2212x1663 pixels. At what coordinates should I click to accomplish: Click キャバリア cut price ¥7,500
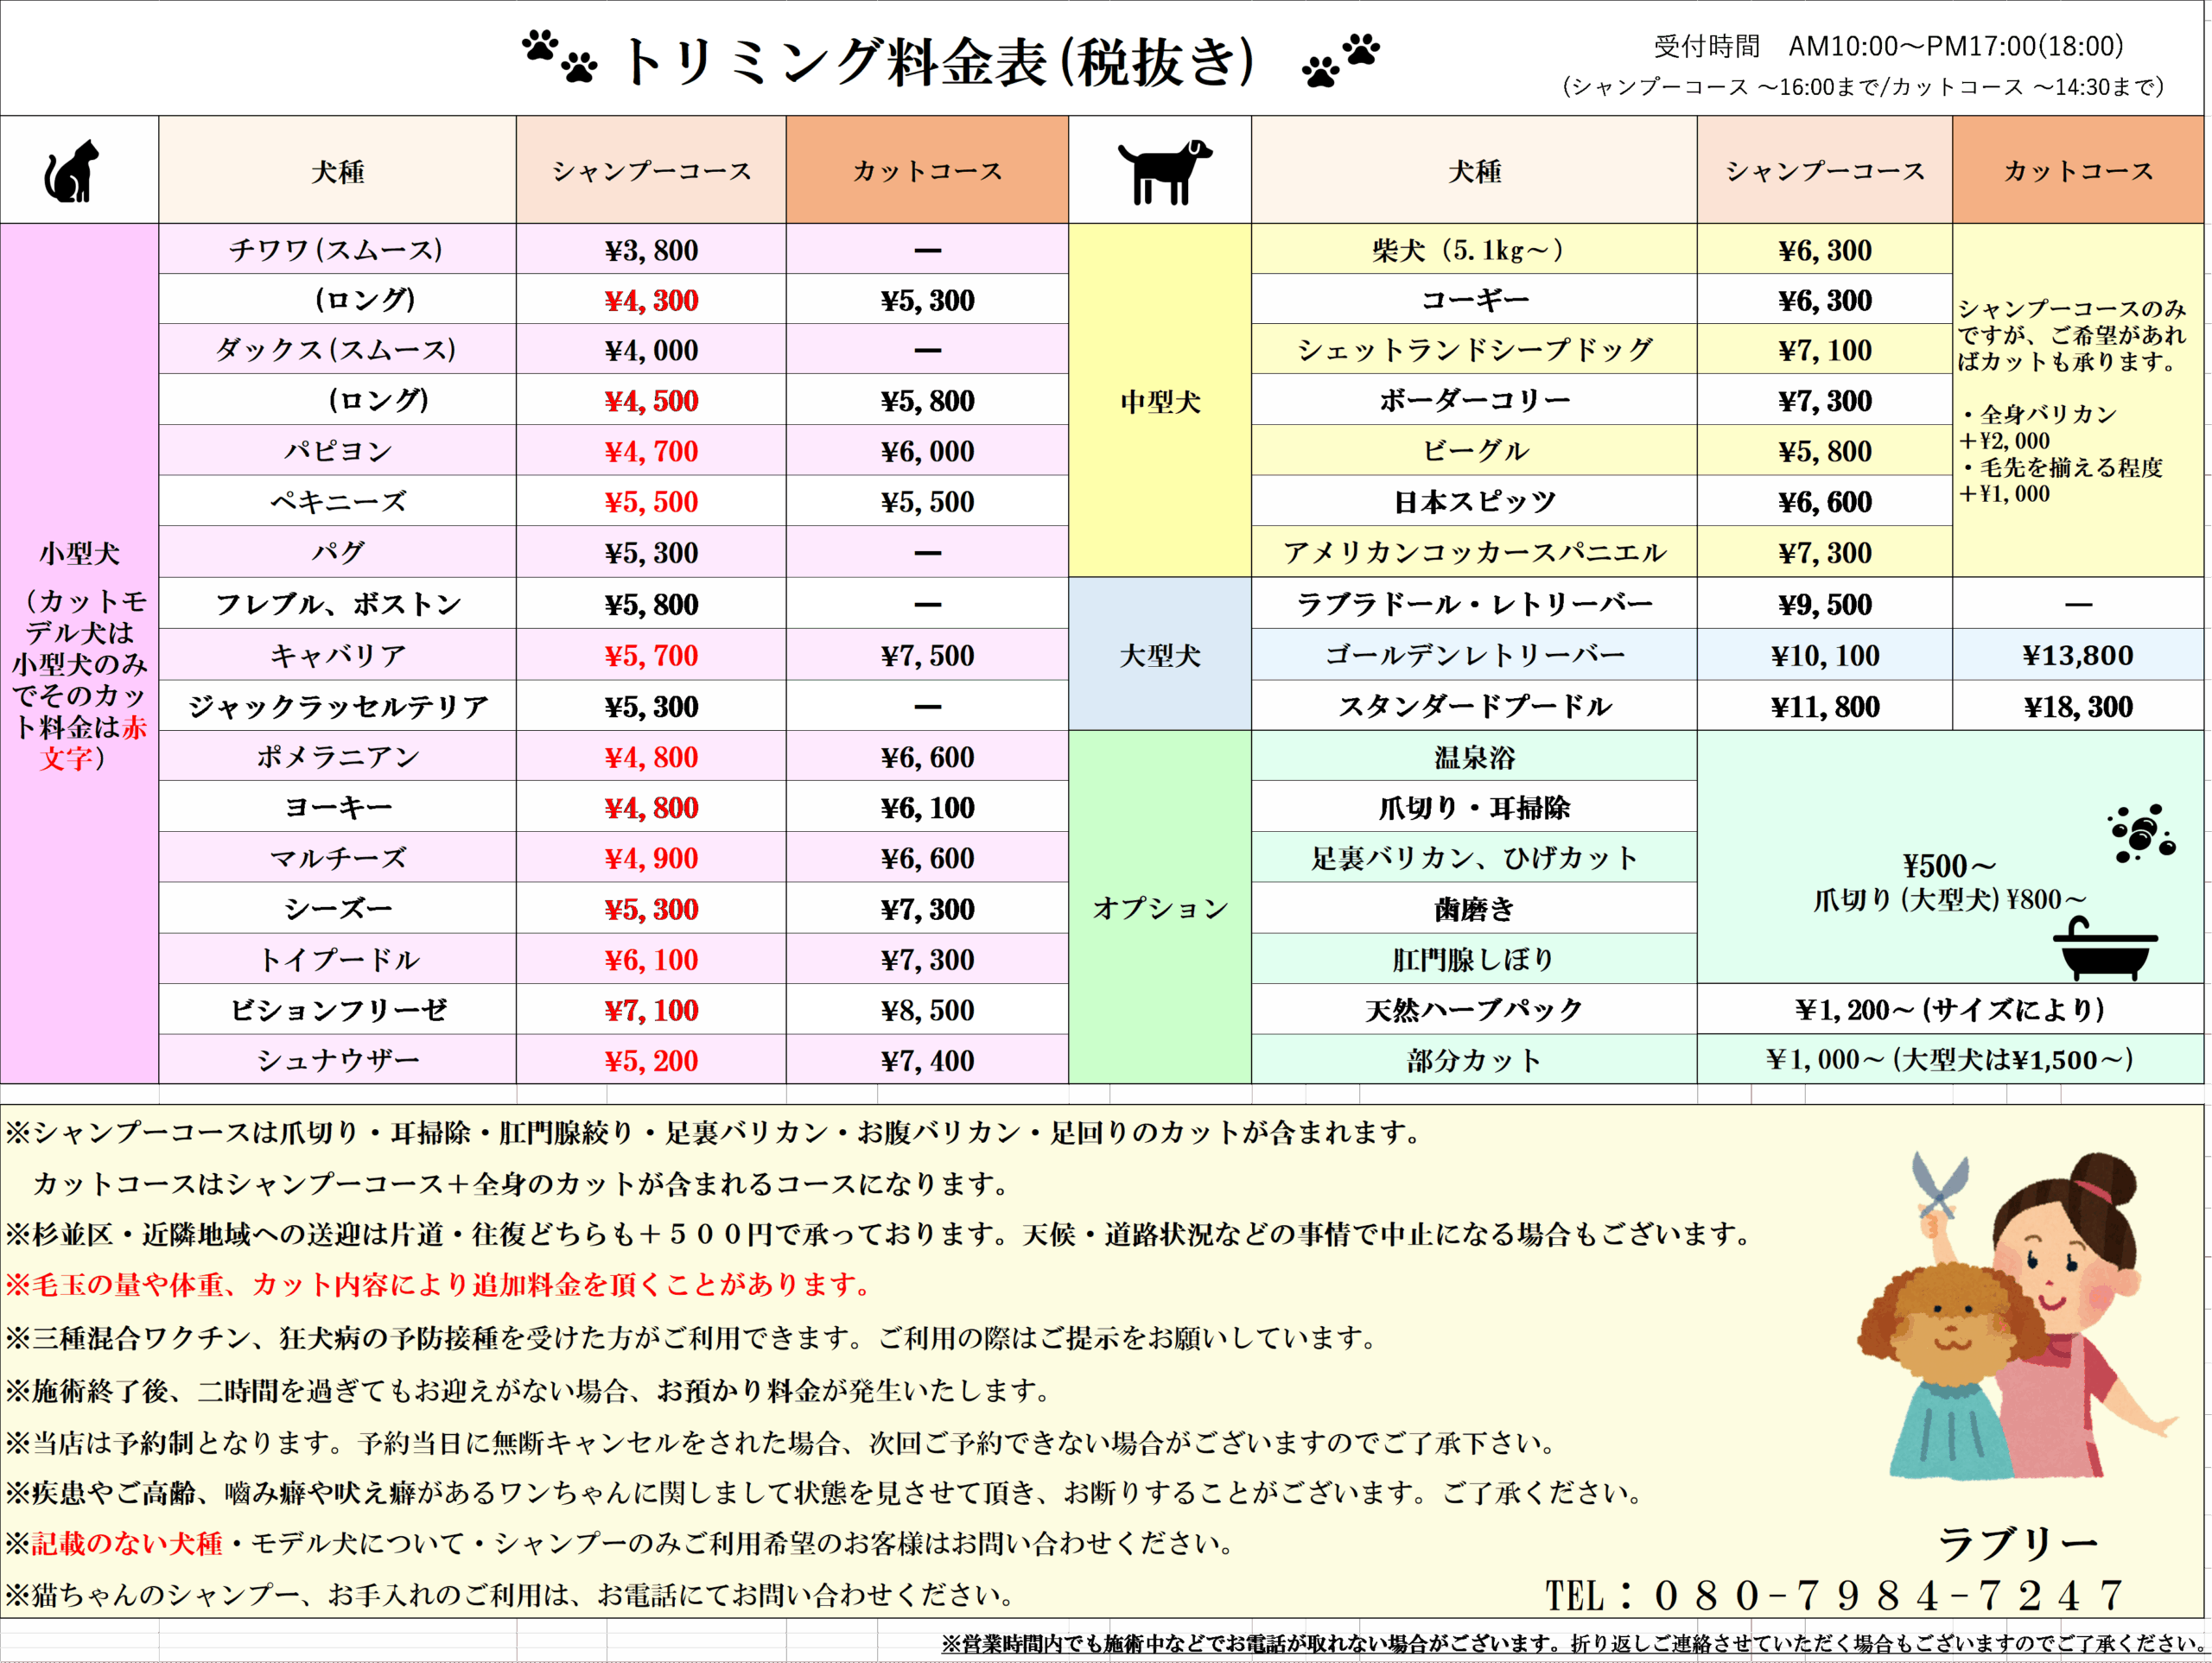pos(927,655)
